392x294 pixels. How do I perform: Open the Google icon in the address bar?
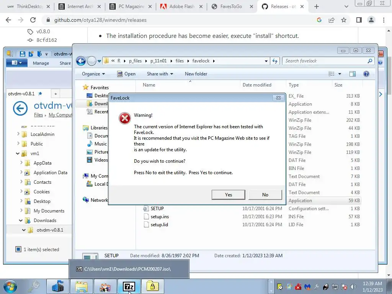point(319,20)
